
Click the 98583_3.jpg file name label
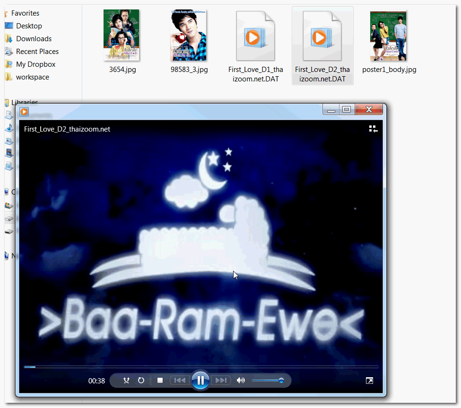(x=189, y=70)
